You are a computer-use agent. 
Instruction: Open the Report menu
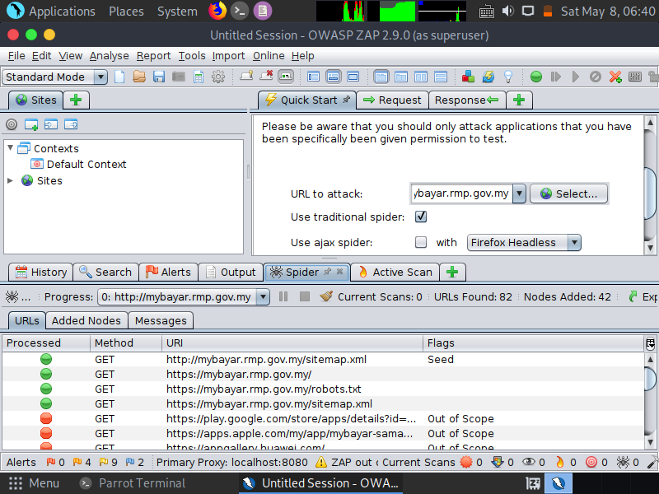[x=153, y=56]
